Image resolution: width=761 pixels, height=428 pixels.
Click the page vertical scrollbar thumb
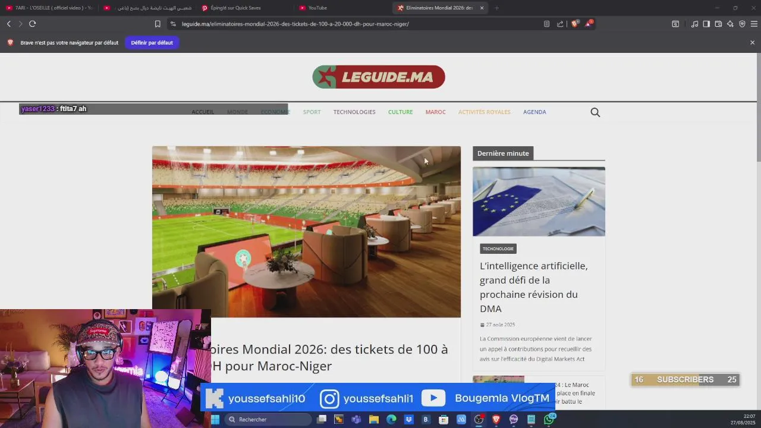pos(758,107)
